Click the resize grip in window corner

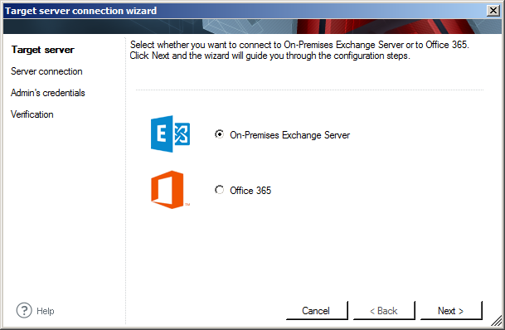tap(497, 320)
